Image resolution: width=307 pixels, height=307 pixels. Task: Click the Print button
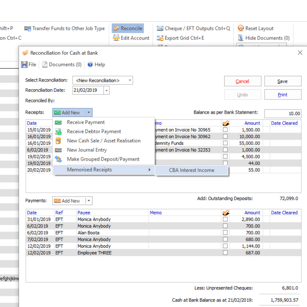282,94
